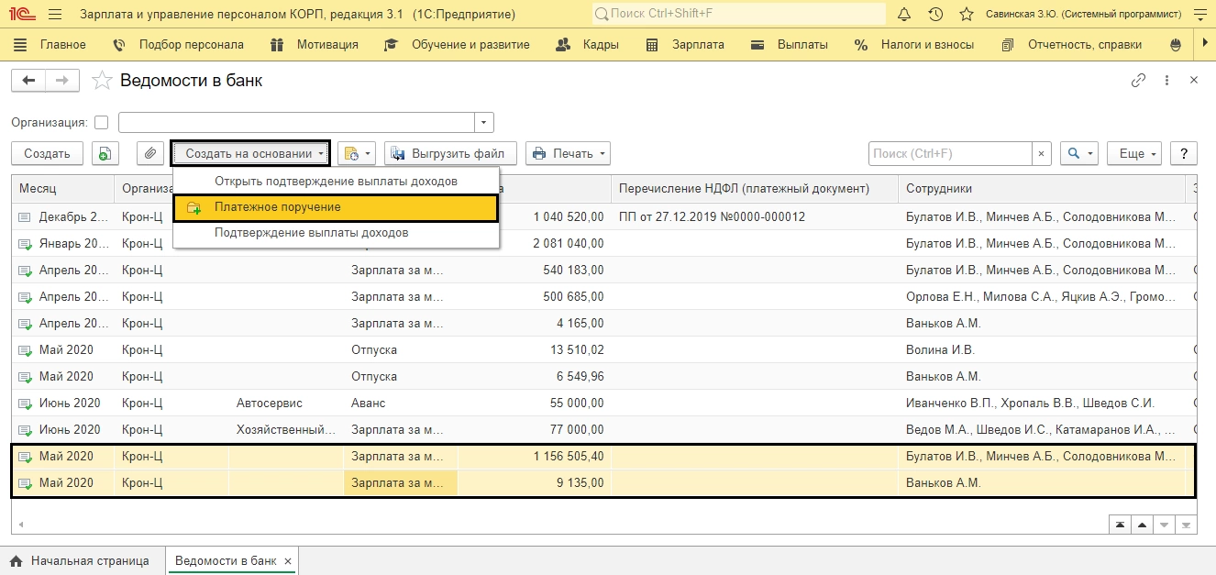Click the paperclip attached files icon
This screenshot has height=575, width=1216.
pos(150,154)
